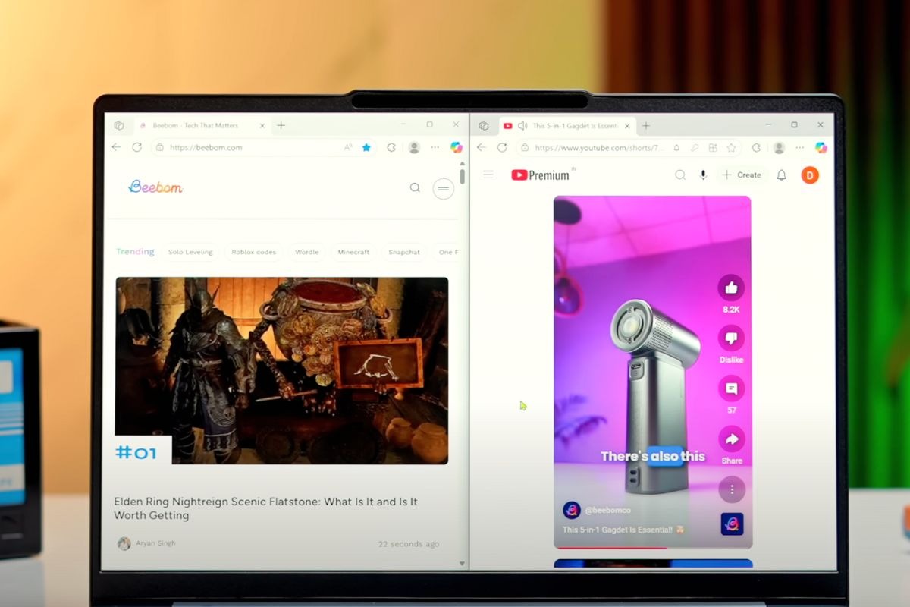Search YouTube with voice microphone
This screenshot has width=910, height=607.
703,175
